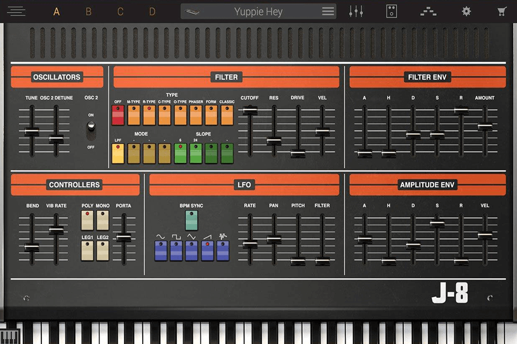Open the hamburger menu at top left
Image resolution: width=517 pixels, height=344 pixels.
16,11
